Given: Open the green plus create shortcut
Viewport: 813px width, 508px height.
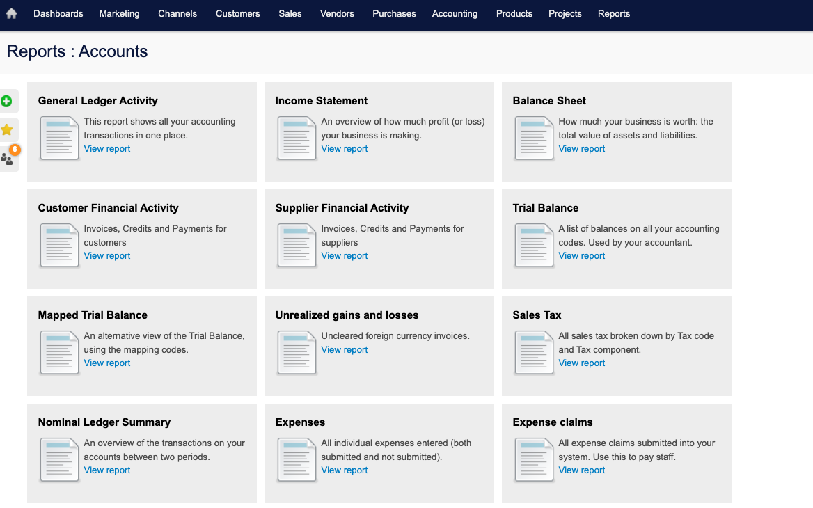Looking at the screenshot, I should click(8, 101).
